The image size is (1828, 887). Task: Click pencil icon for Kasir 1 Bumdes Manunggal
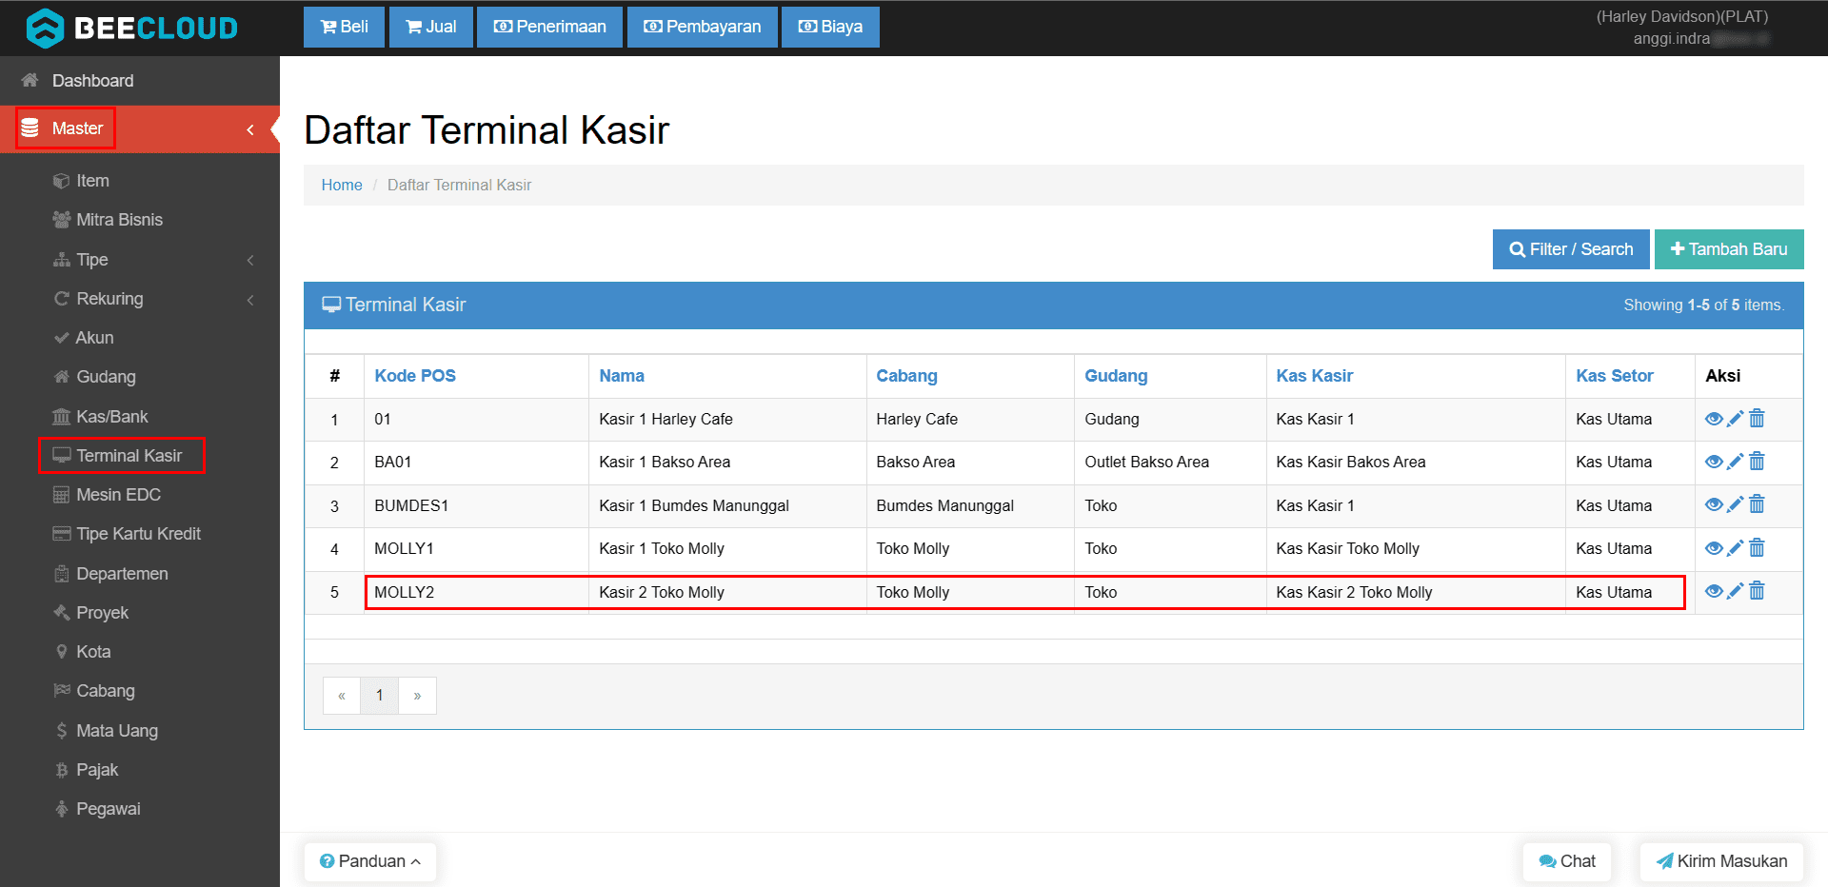click(1736, 504)
